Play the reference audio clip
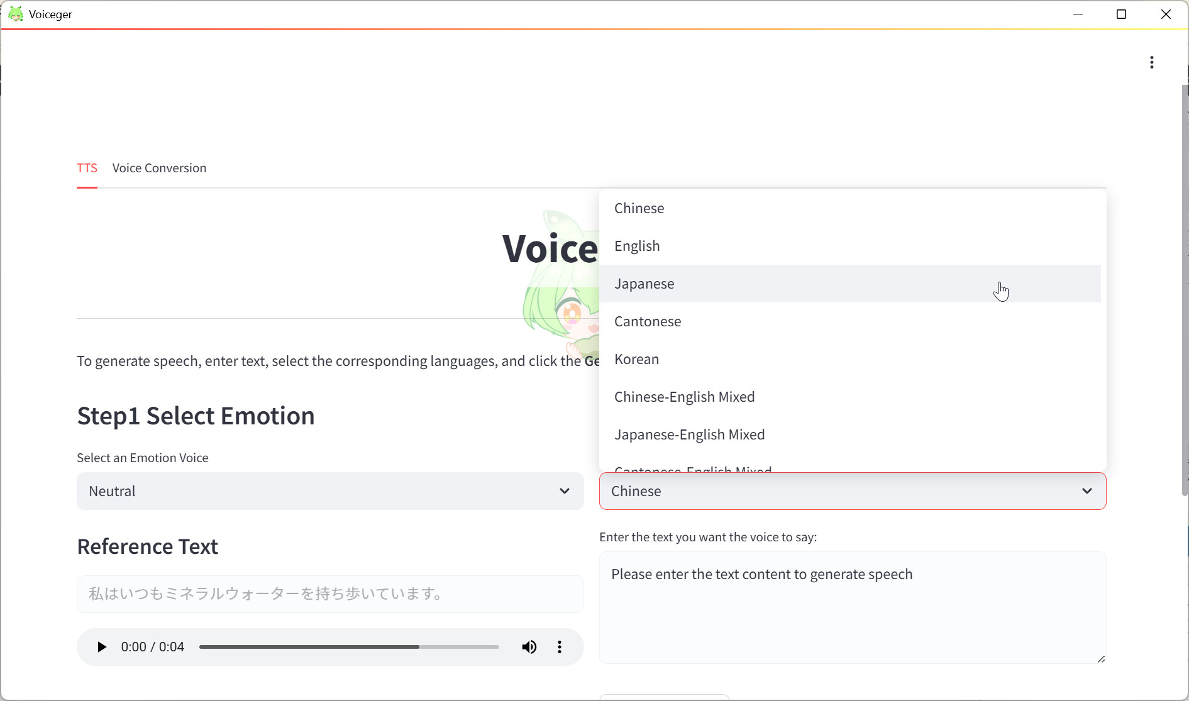The height and width of the screenshot is (701, 1189). (x=101, y=647)
